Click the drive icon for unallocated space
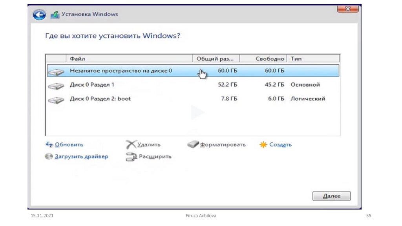The width and height of the screenshot is (402, 226). (x=56, y=72)
